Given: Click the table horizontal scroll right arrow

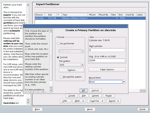Looking at the screenshot, I should pos(144,90).
